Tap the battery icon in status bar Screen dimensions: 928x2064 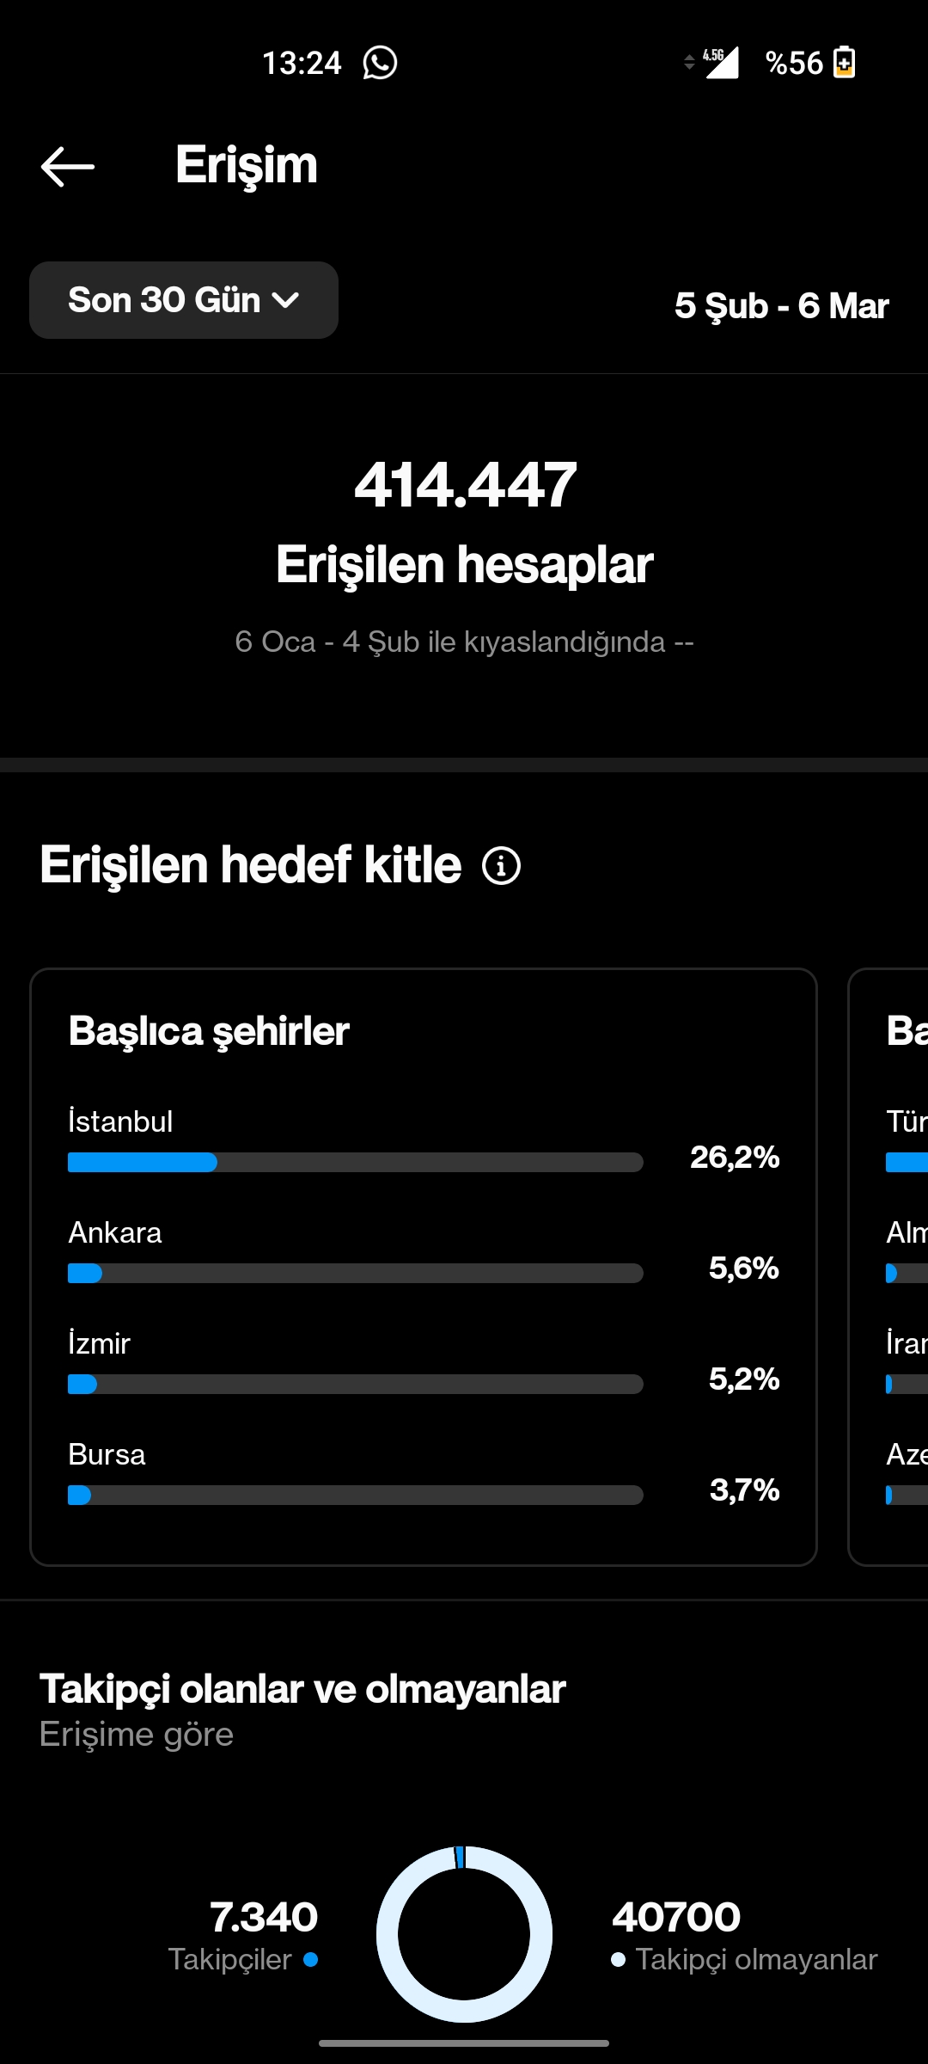844,63
